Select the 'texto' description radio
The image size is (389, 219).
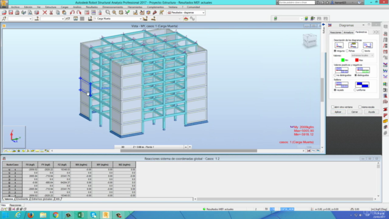[363, 51]
